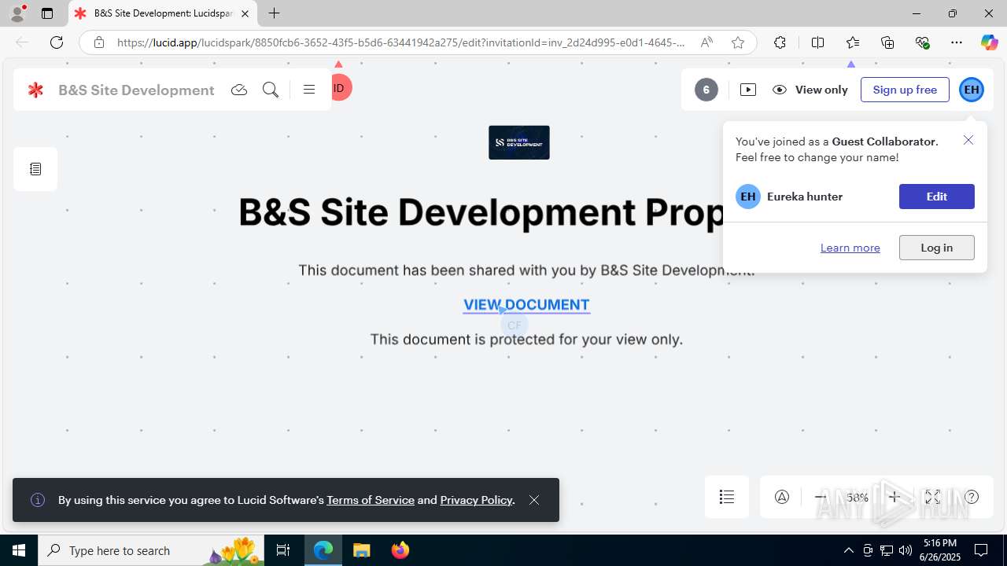1007x566 pixels.
Task: Click the B&S Site Development logo image
Action: click(519, 142)
